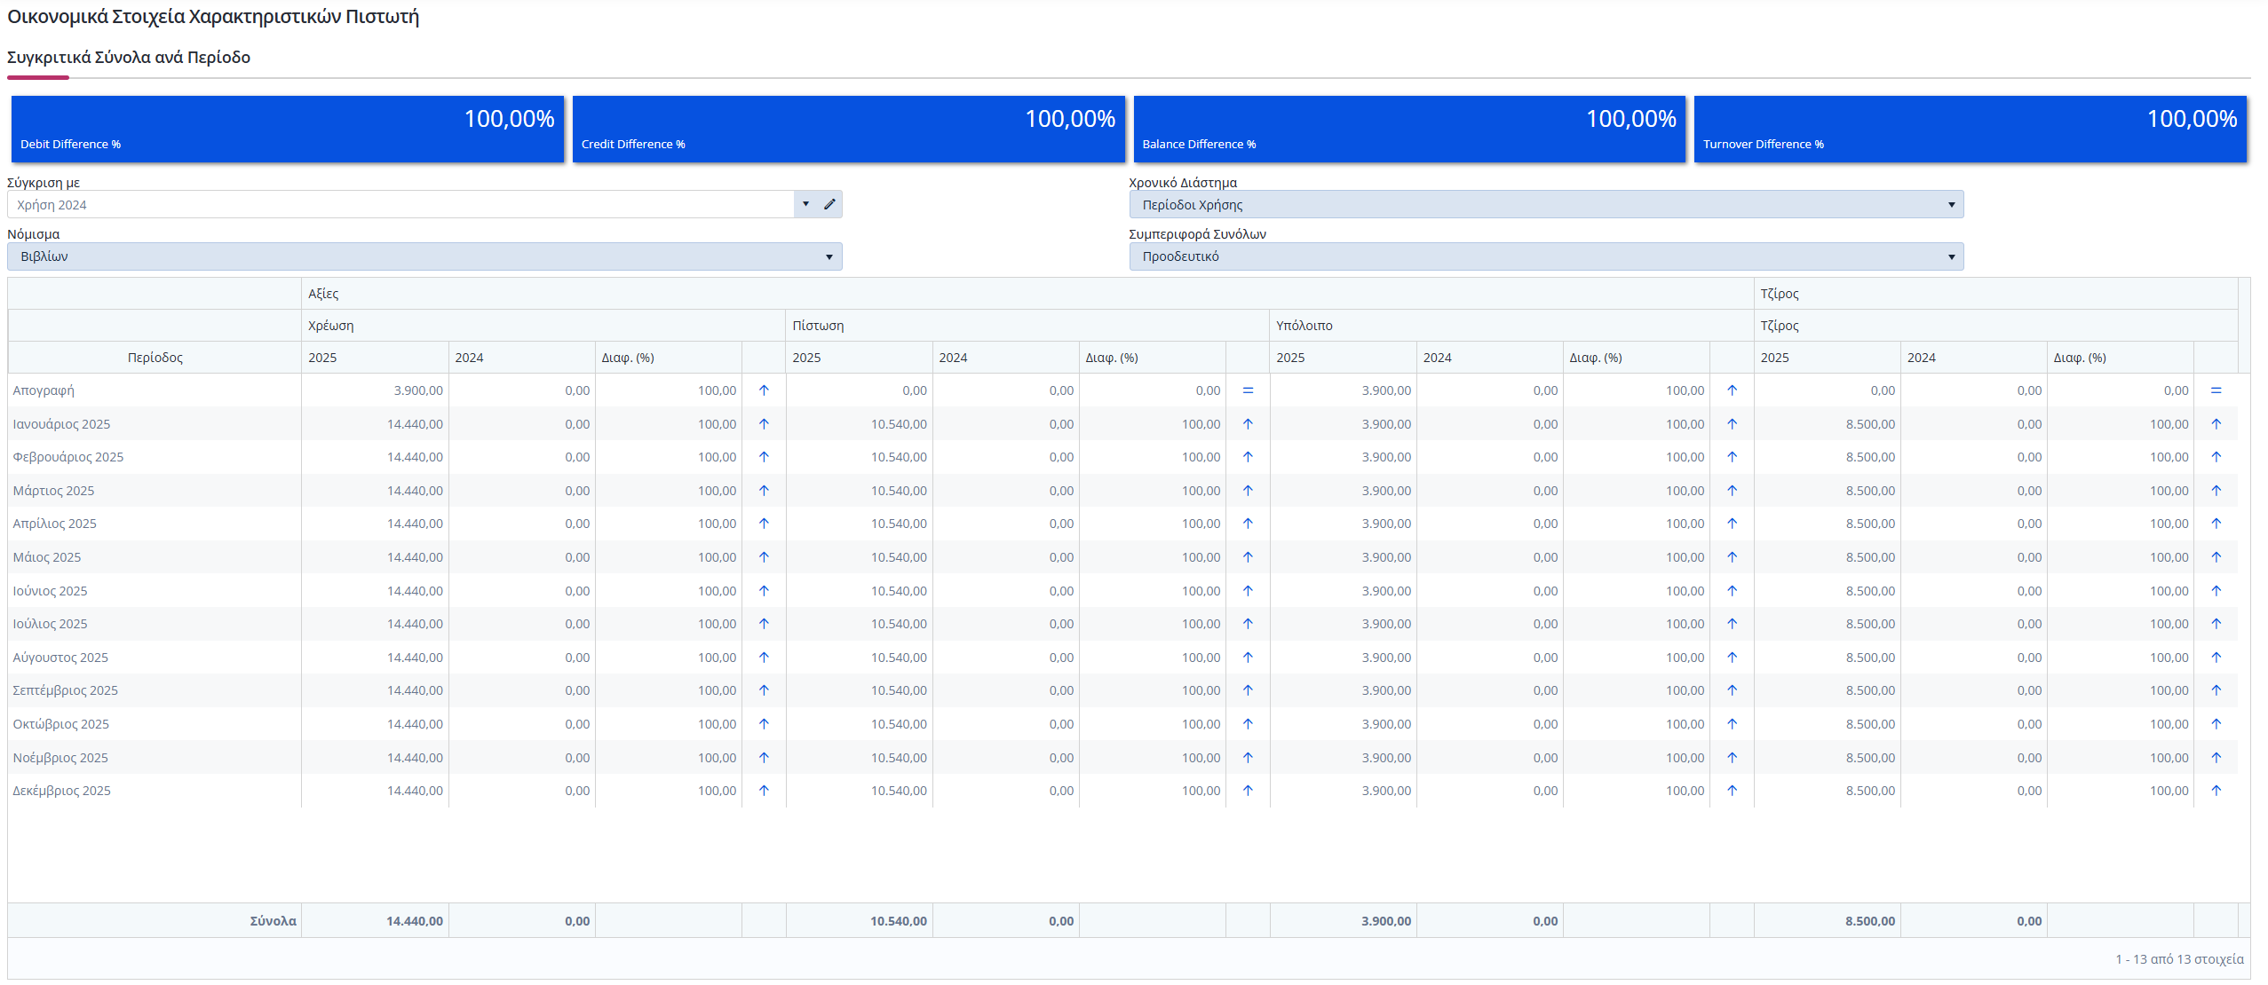Open the Σύγκριση με dropdown arrow
2268x985 pixels.
(805, 204)
